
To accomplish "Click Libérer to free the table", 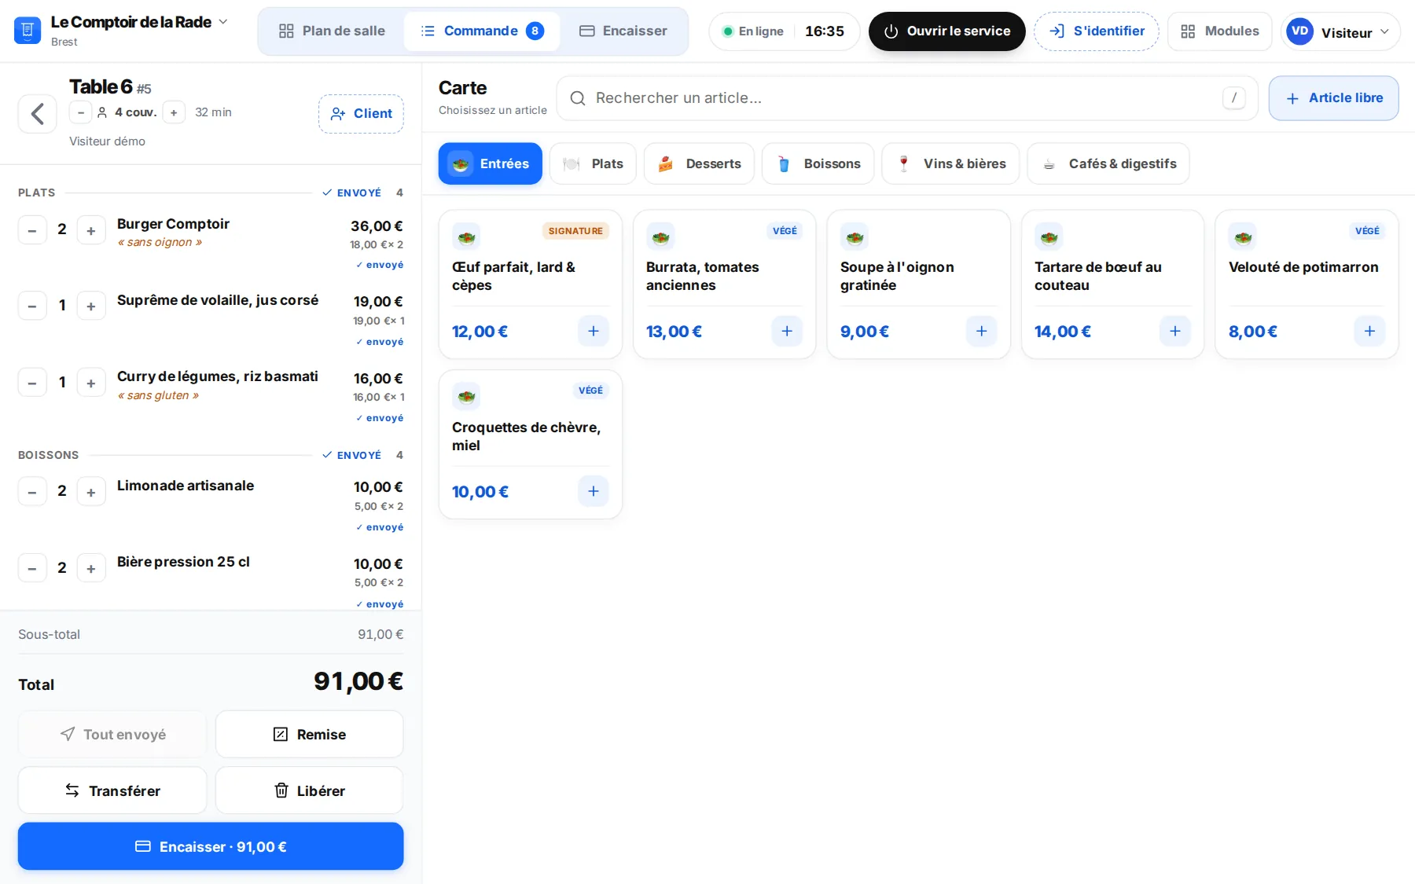I will coord(310,790).
